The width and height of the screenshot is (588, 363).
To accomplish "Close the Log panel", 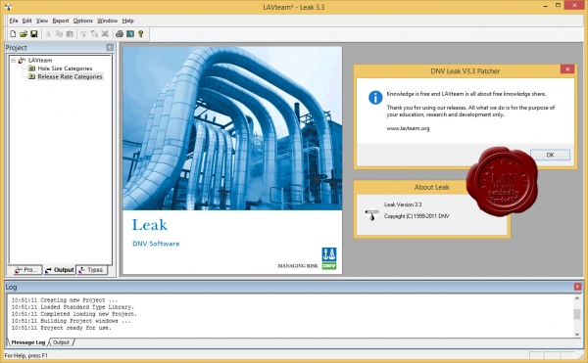I will (x=577, y=287).
